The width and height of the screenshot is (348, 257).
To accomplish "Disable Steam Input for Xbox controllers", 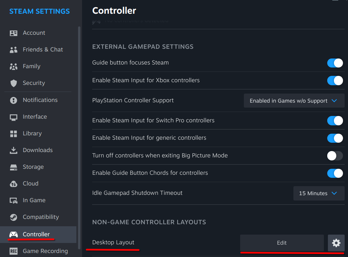I will [335, 81].
